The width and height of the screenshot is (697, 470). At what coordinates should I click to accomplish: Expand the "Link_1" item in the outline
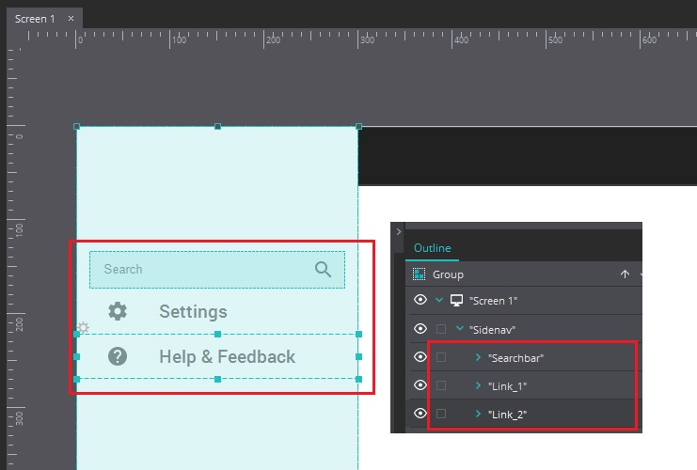coord(478,386)
